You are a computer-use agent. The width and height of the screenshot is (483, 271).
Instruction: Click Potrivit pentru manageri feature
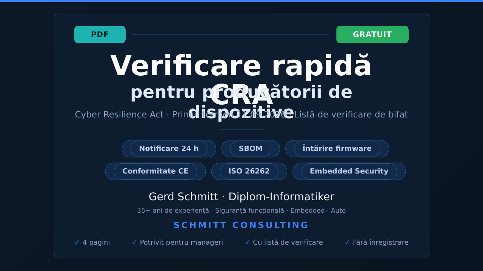pos(177,242)
